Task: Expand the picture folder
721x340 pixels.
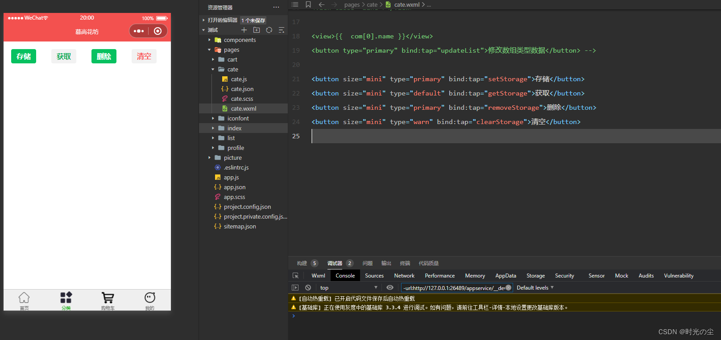Action: (x=209, y=158)
